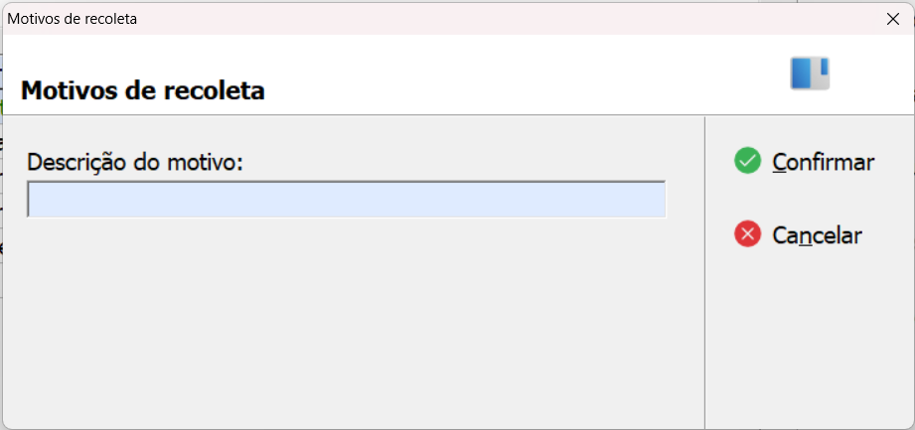Click the Cancelar text label
Image resolution: width=915 pixels, height=430 pixels.
pos(817,235)
